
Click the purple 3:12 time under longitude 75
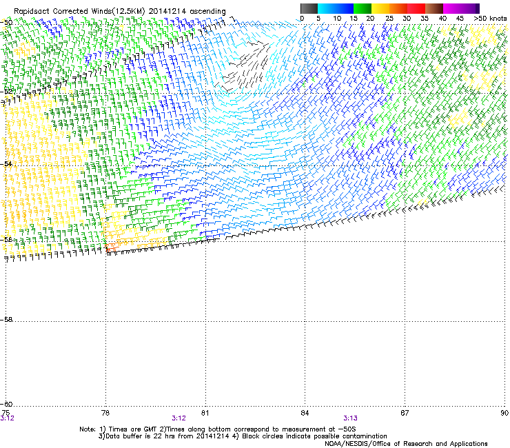[7, 418]
